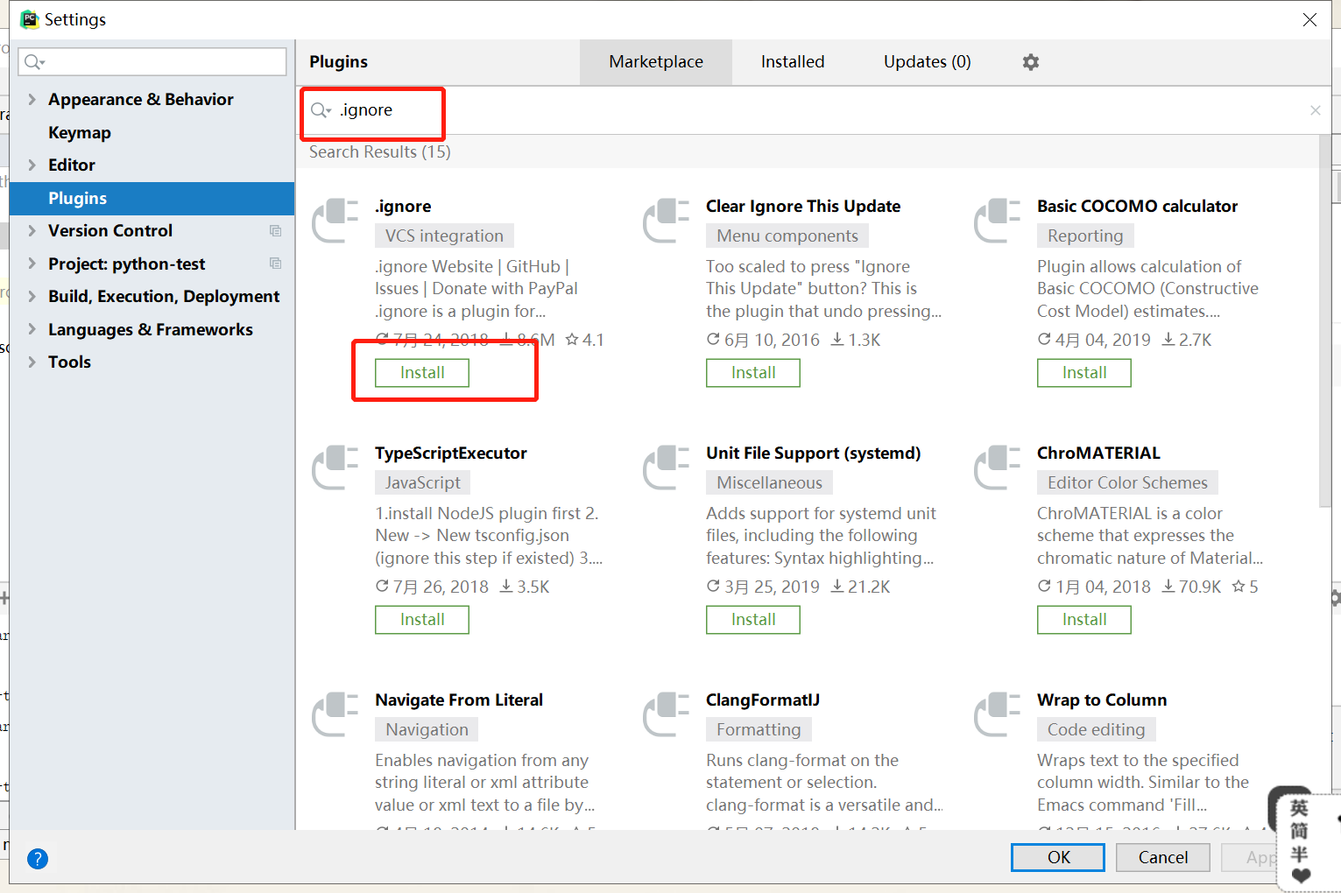This screenshot has height=893, width=1341.
Task: Switch to the Installed tab
Action: coord(793,62)
